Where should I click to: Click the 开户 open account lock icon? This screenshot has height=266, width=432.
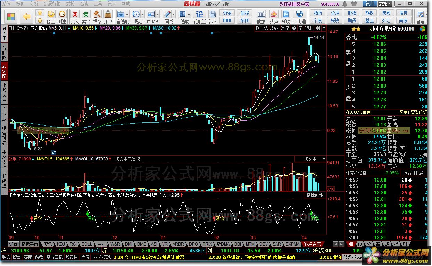point(108,14)
